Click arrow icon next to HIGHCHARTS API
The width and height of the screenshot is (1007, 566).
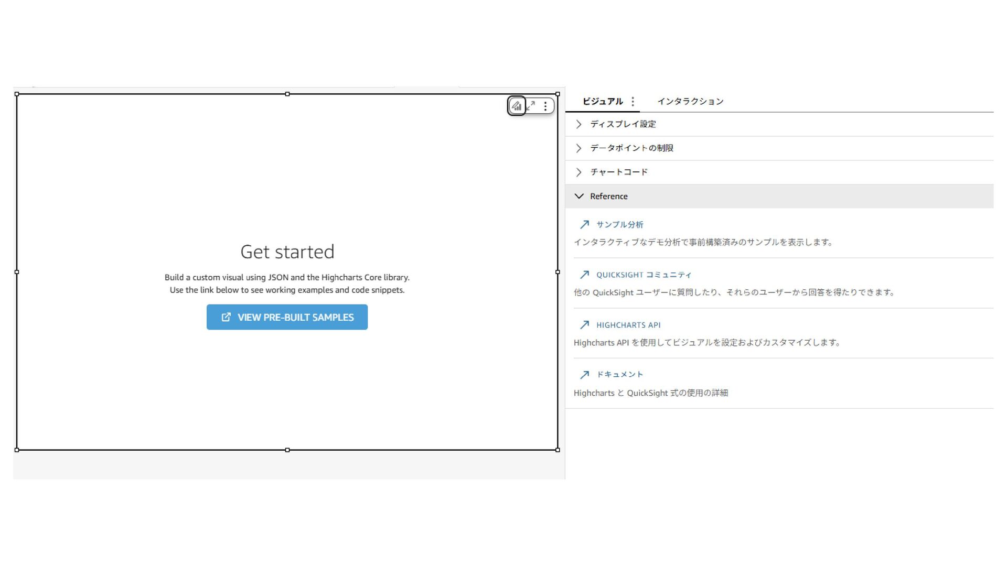584,325
